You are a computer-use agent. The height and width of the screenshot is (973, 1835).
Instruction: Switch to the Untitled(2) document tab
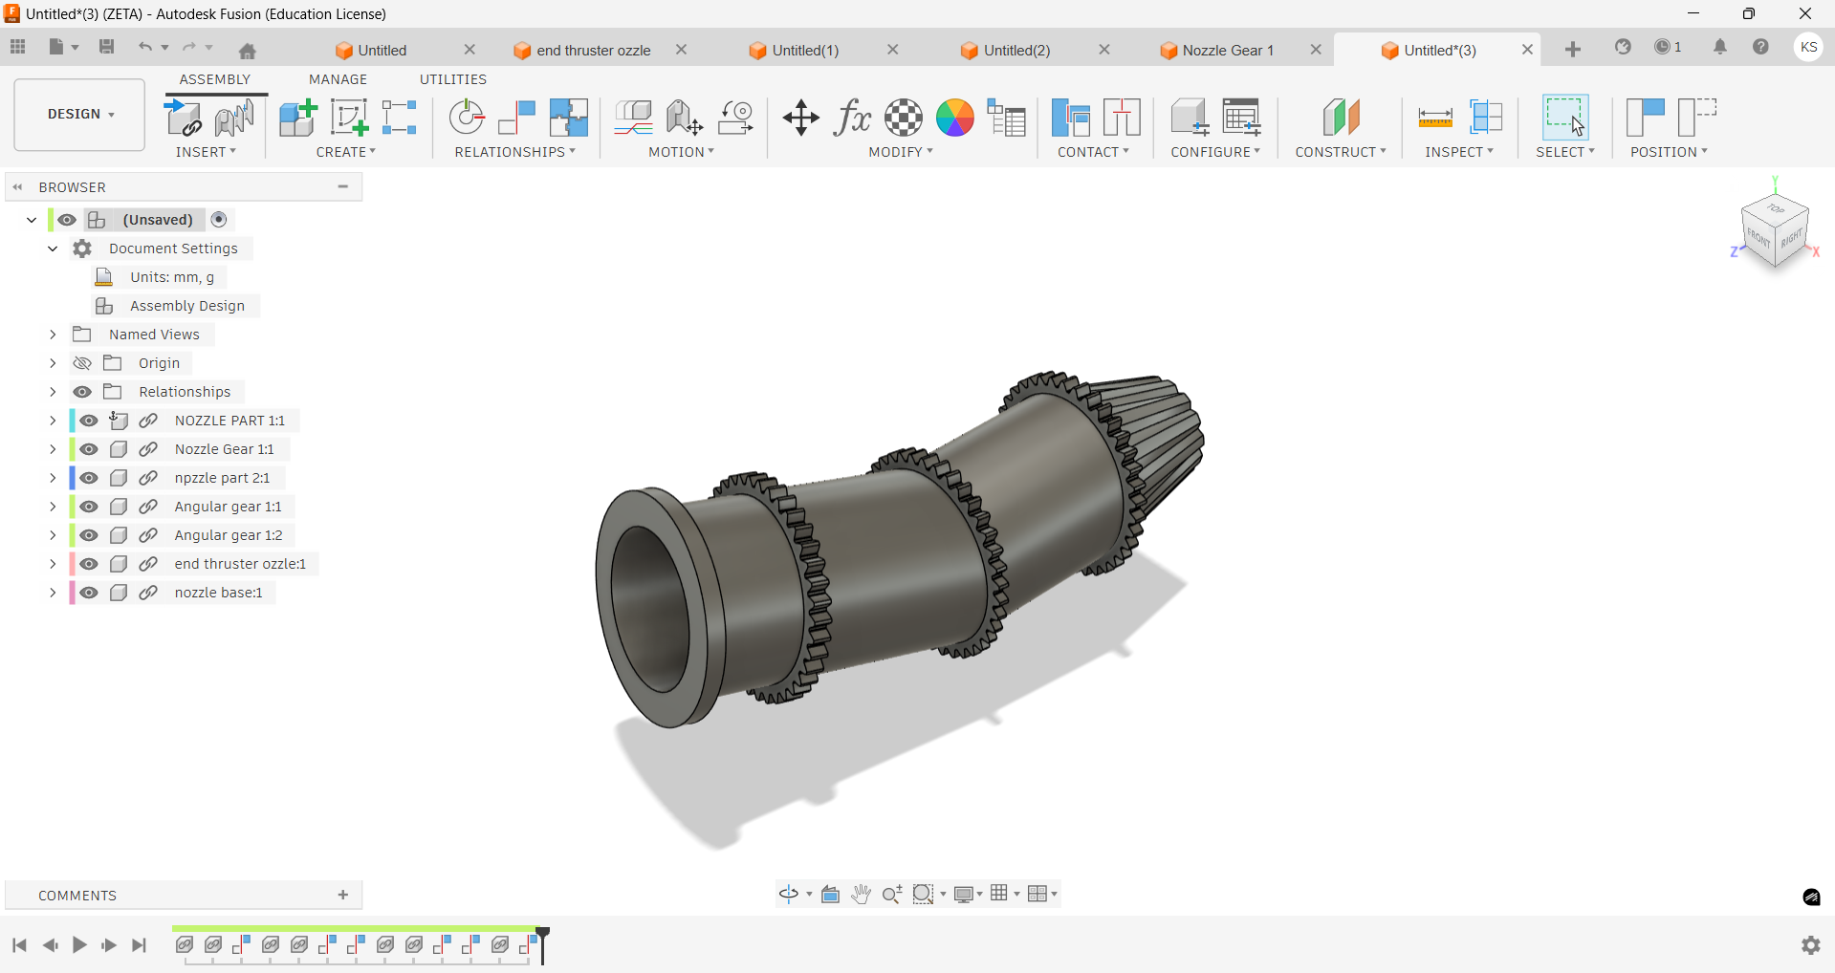(x=1006, y=50)
